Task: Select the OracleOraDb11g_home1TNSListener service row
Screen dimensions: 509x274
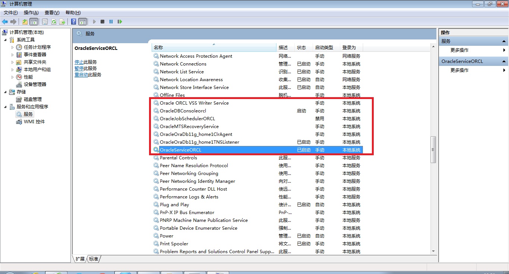Action: click(257, 142)
